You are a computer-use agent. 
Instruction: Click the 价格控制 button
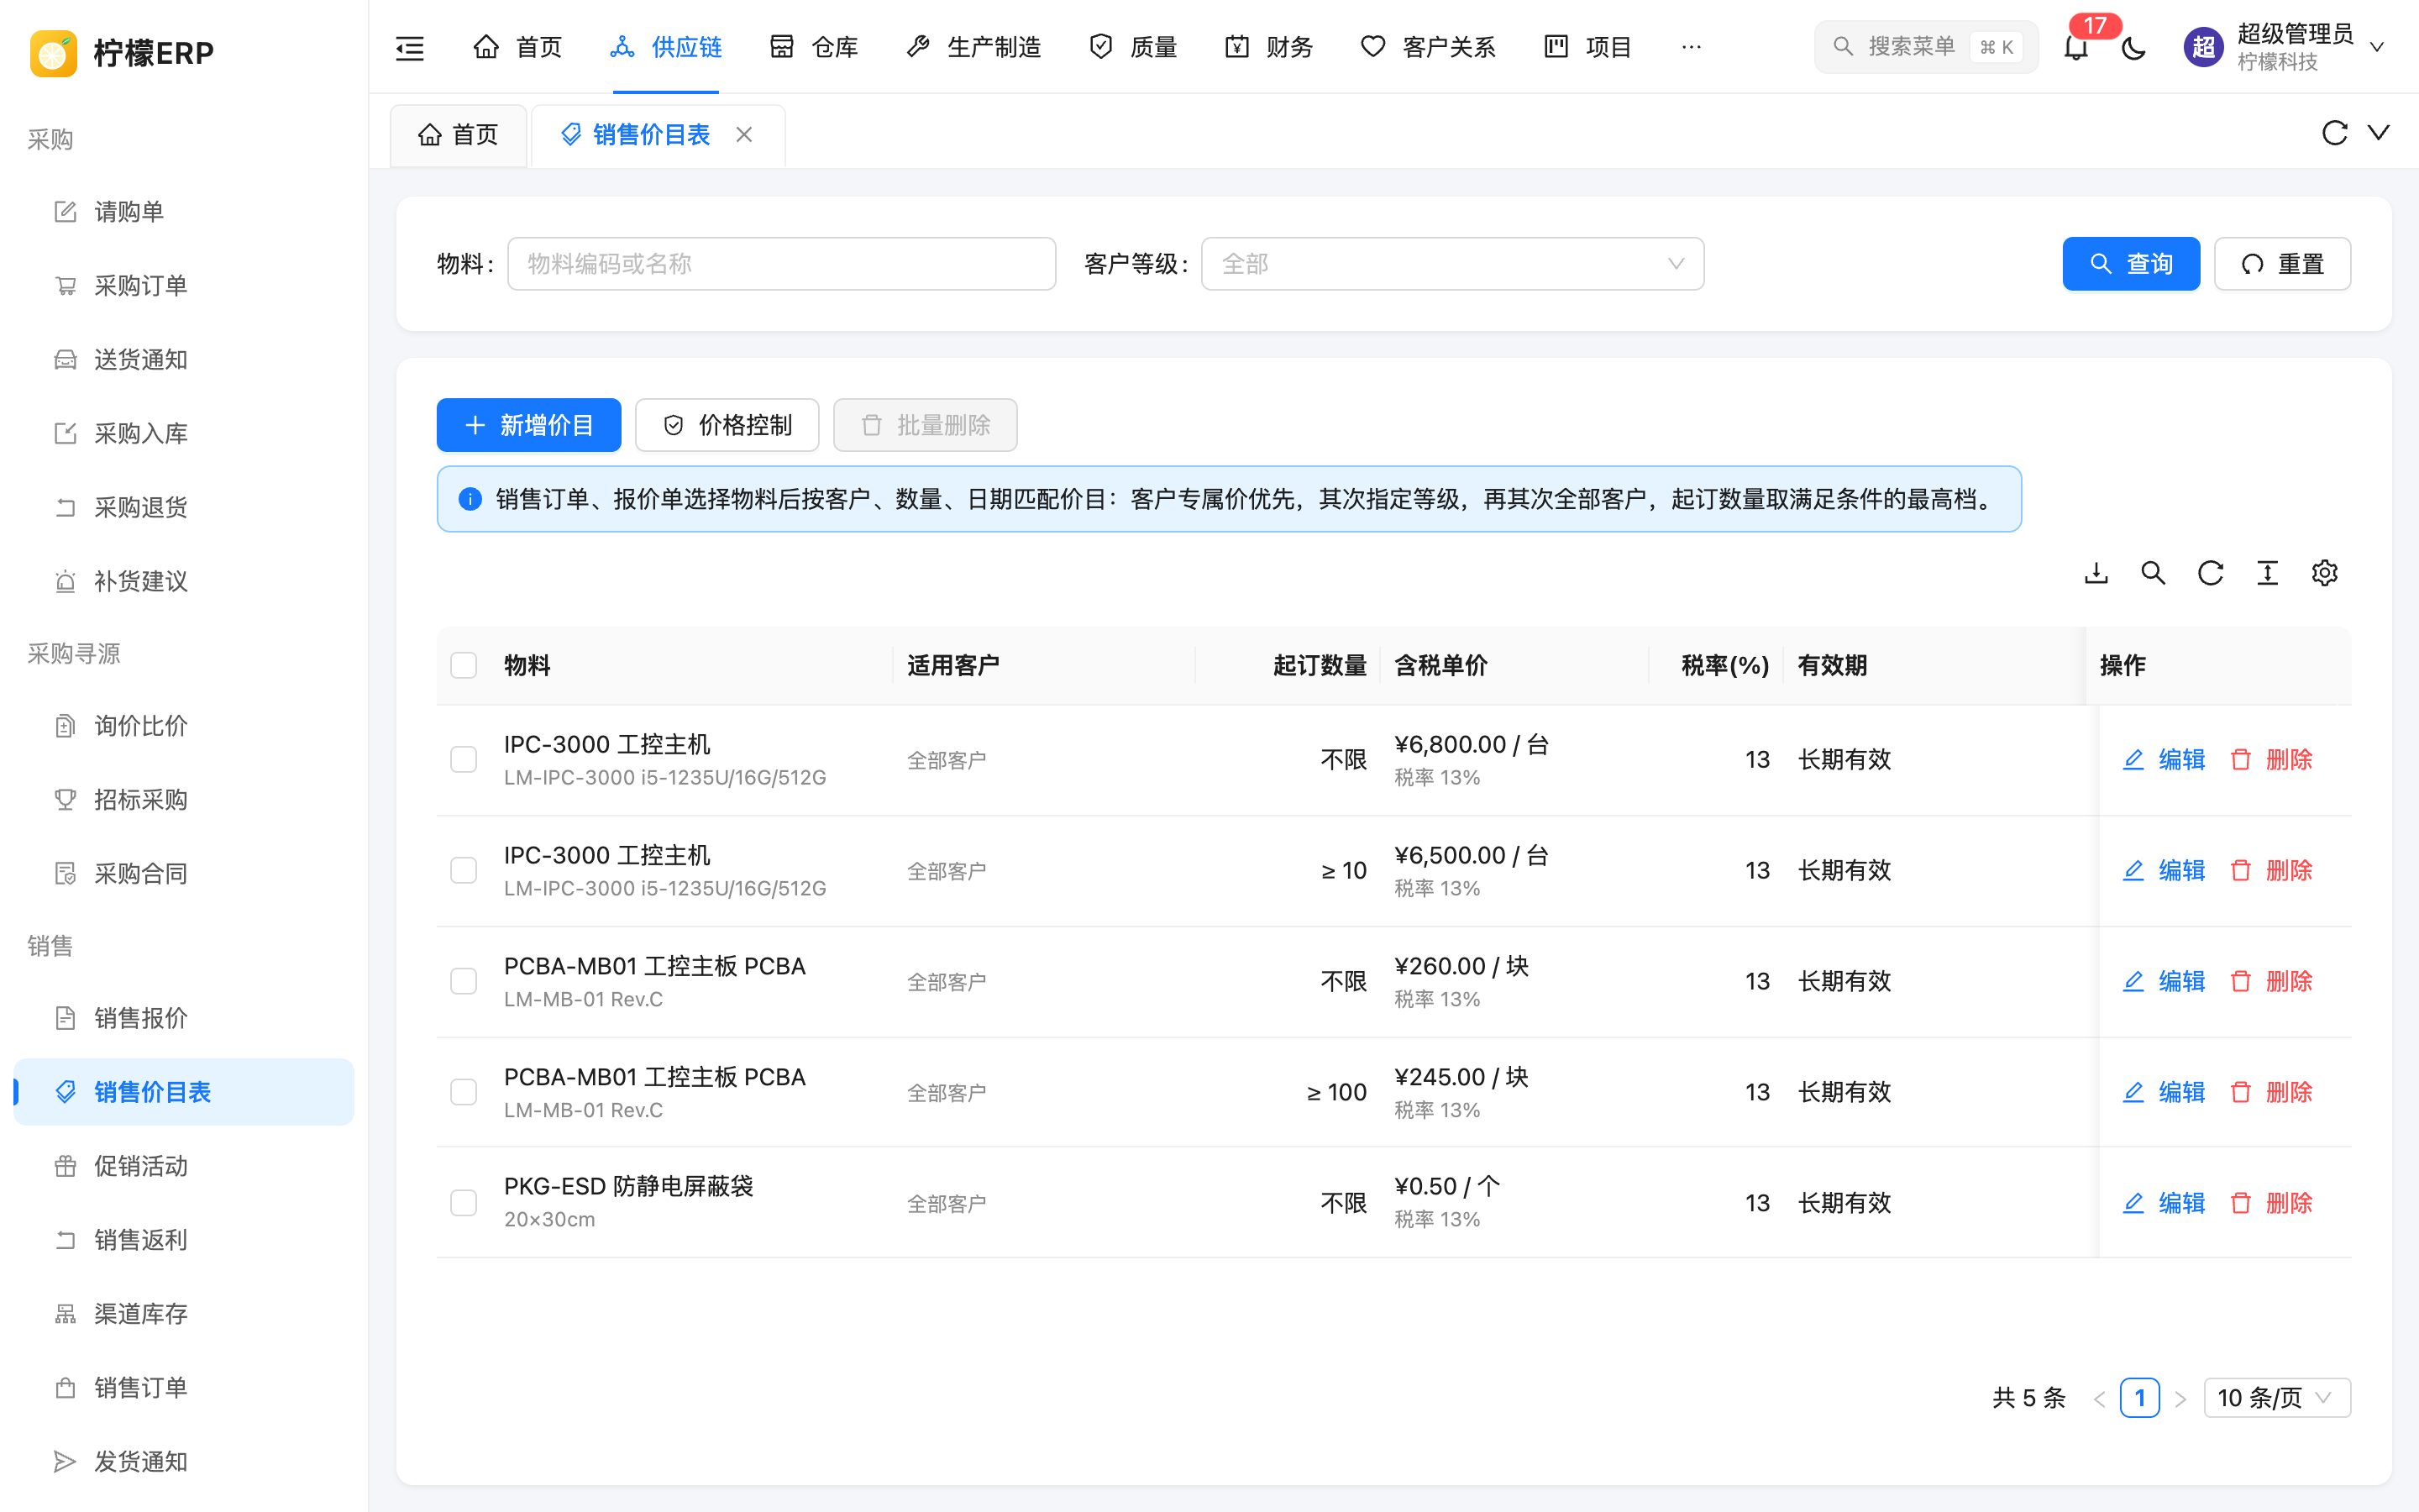point(727,425)
